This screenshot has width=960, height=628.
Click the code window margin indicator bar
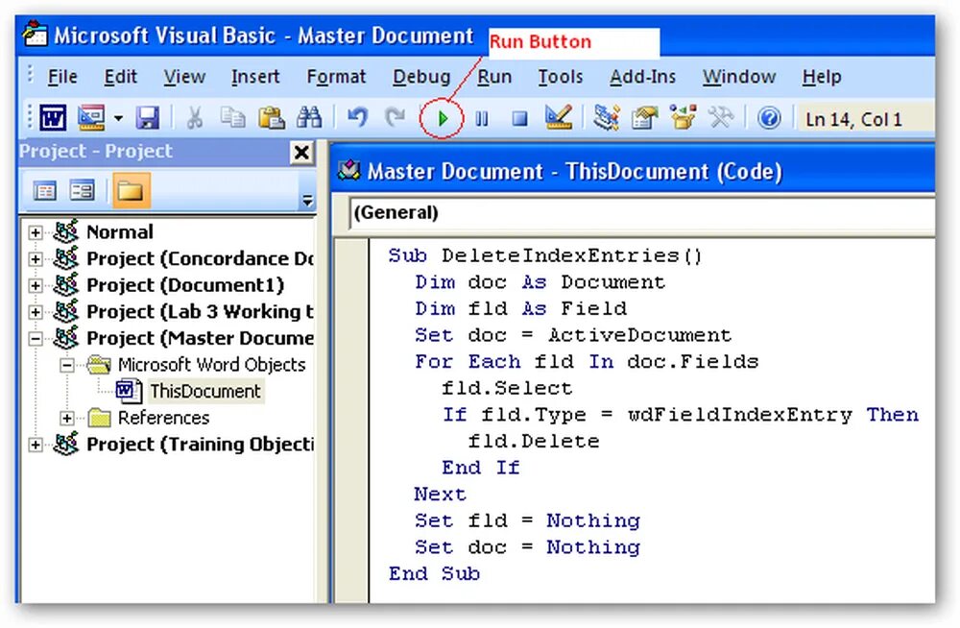(x=351, y=421)
